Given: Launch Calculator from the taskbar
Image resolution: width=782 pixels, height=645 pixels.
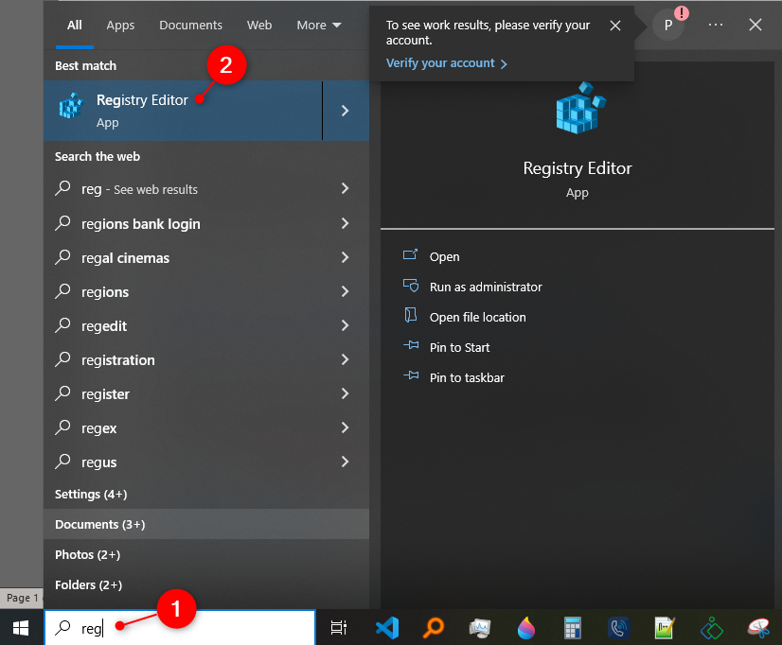Looking at the screenshot, I should point(573,628).
